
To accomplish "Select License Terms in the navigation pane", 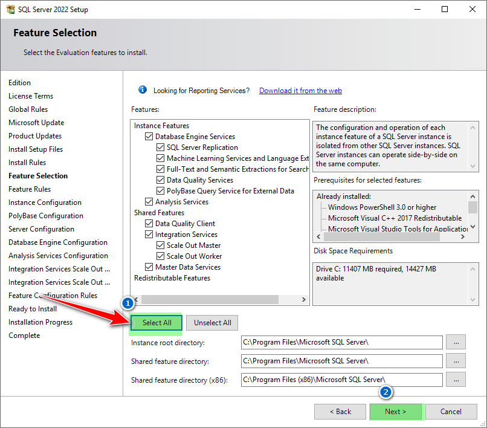I will [x=31, y=96].
